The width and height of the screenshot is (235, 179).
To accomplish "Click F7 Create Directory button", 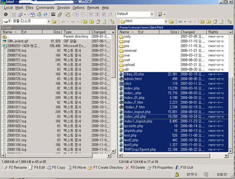I will click(106, 168).
